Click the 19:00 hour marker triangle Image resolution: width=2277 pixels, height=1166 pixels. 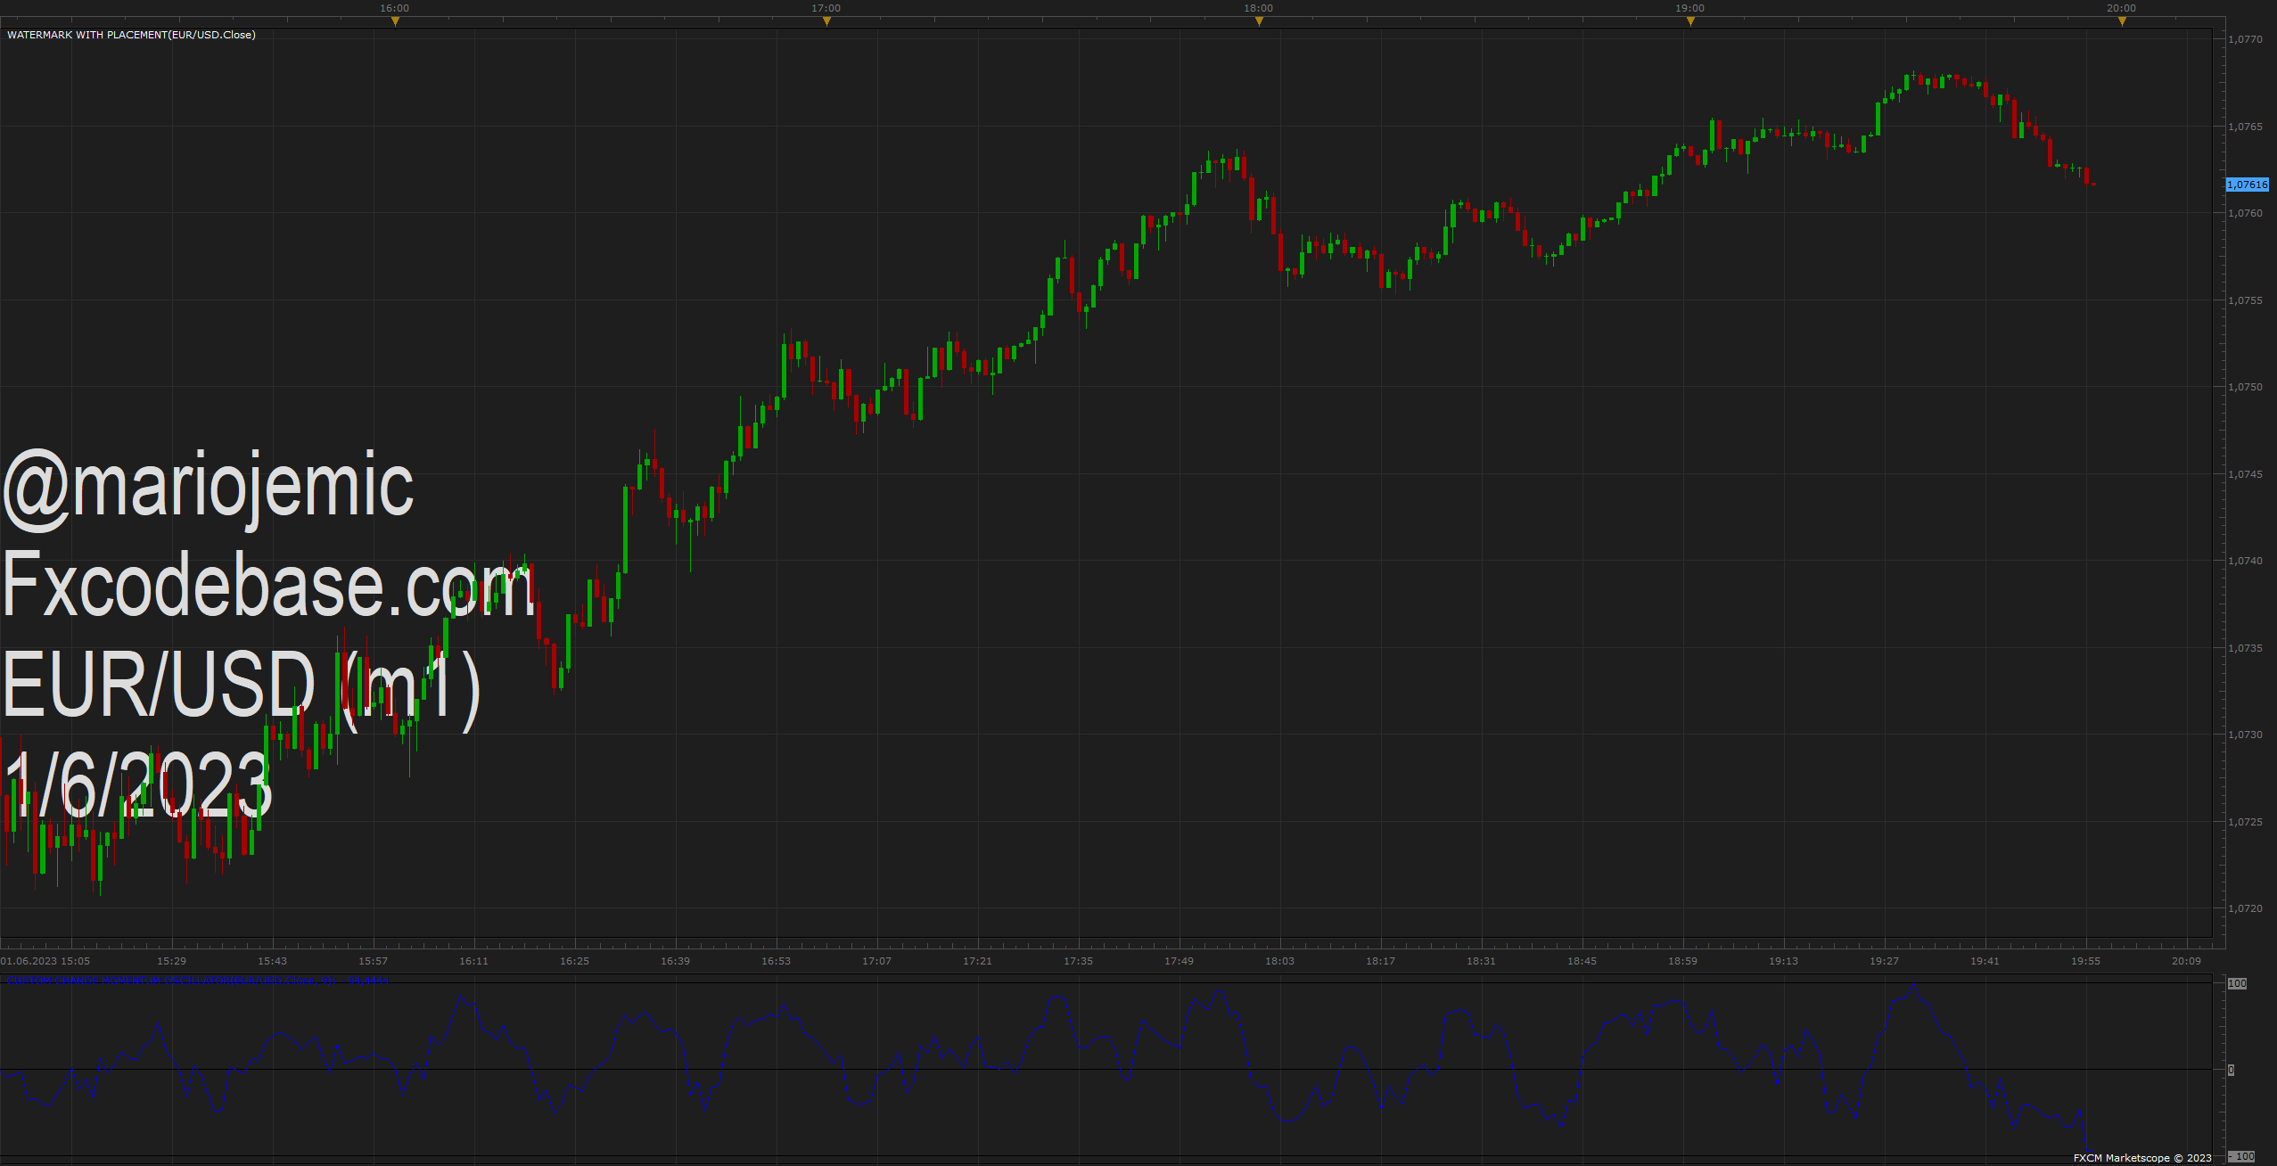click(x=1690, y=22)
